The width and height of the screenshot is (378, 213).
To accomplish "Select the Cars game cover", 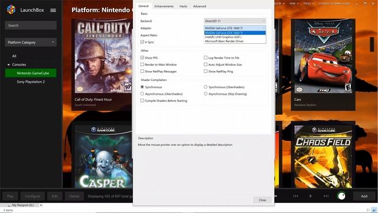I will coord(323,57).
